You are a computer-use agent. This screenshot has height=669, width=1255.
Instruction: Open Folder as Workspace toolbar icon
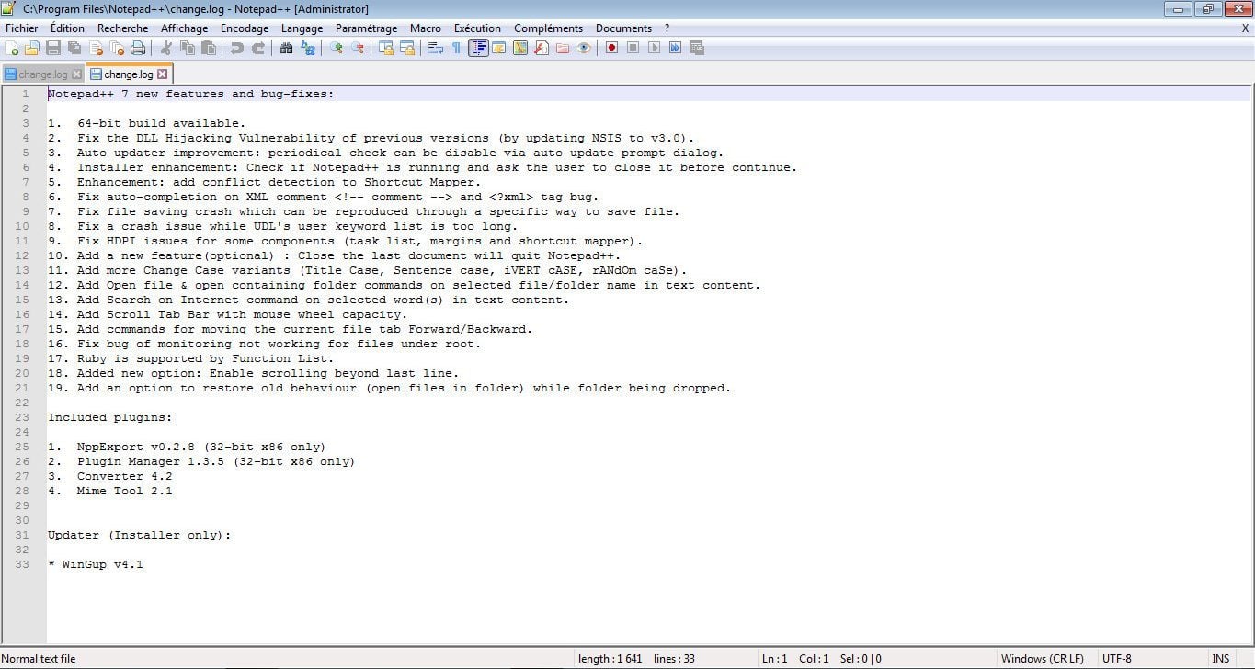562,48
